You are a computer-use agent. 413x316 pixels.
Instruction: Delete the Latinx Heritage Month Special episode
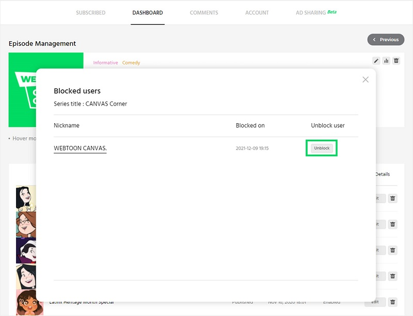tap(392, 302)
